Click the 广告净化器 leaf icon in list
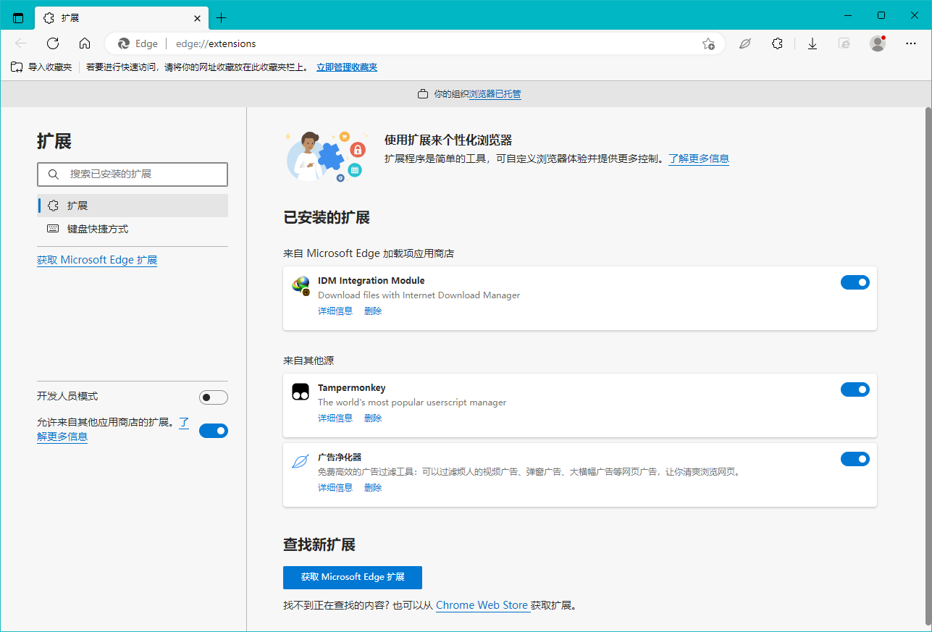The width and height of the screenshot is (932, 632). tap(301, 462)
